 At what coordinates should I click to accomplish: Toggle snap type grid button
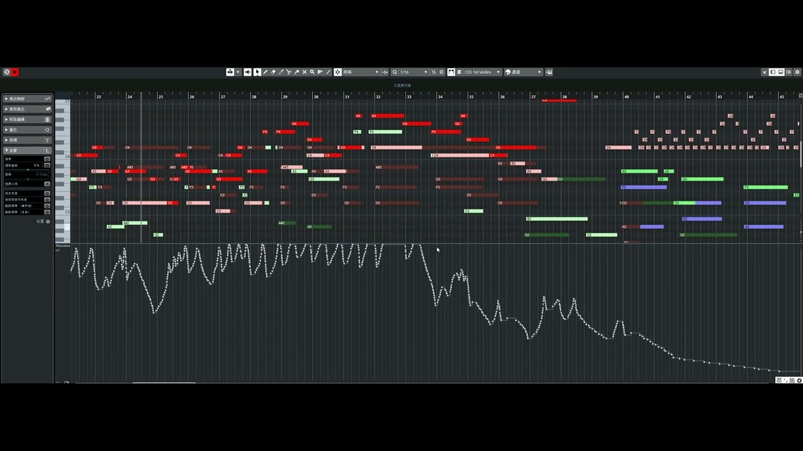(385, 72)
